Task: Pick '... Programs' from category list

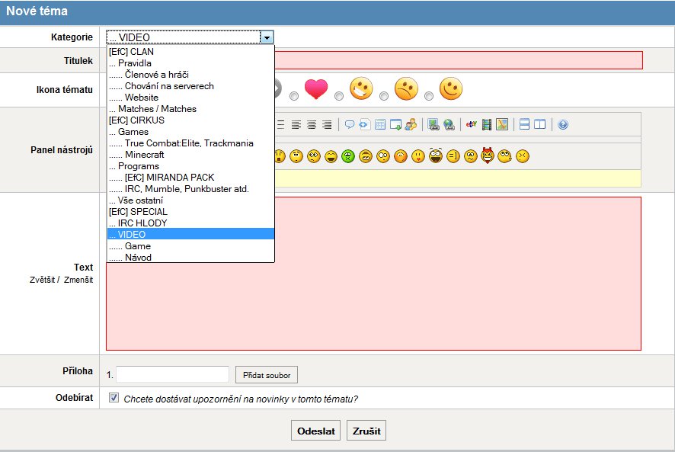Action: (190, 166)
